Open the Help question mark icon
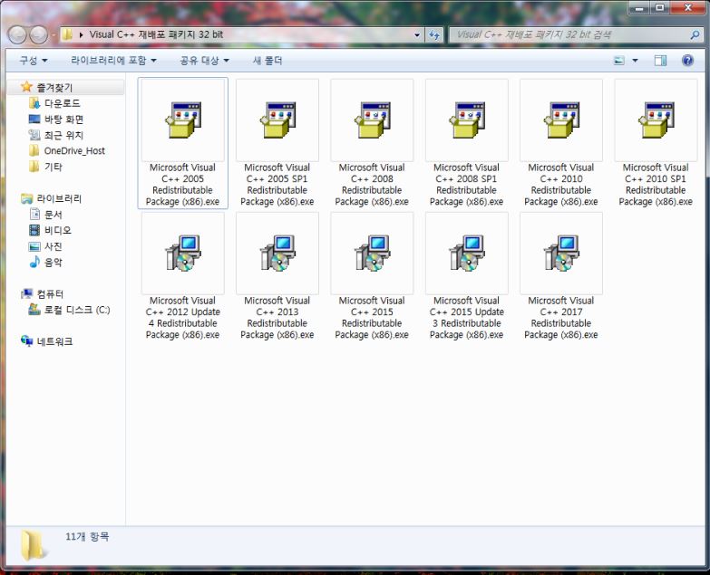The height and width of the screenshot is (575, 710). [687, 60]
